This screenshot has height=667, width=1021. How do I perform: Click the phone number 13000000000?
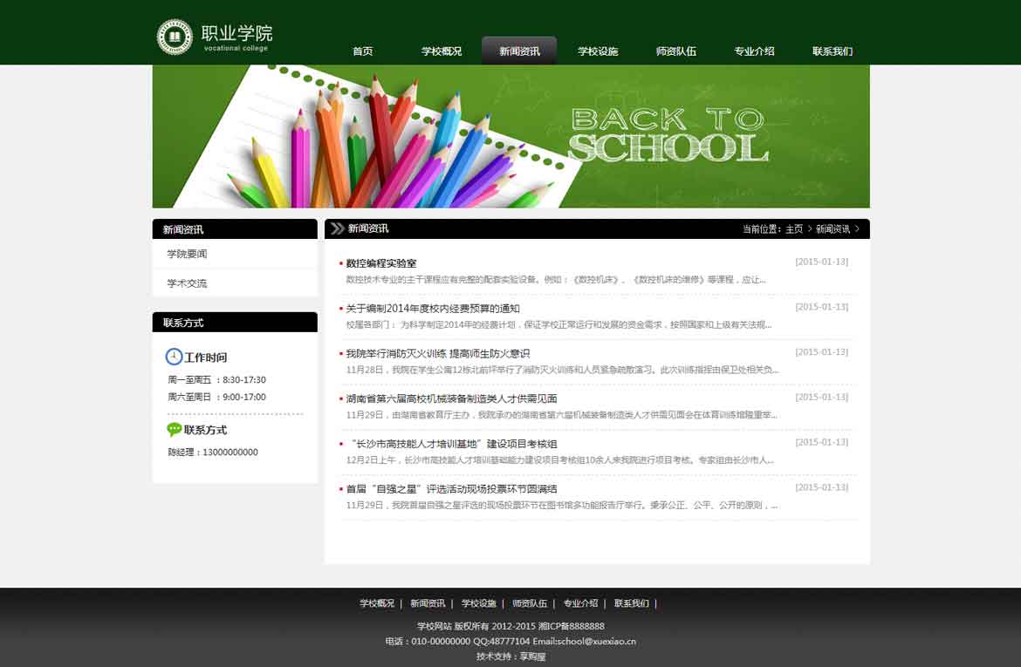pos(230,452)
